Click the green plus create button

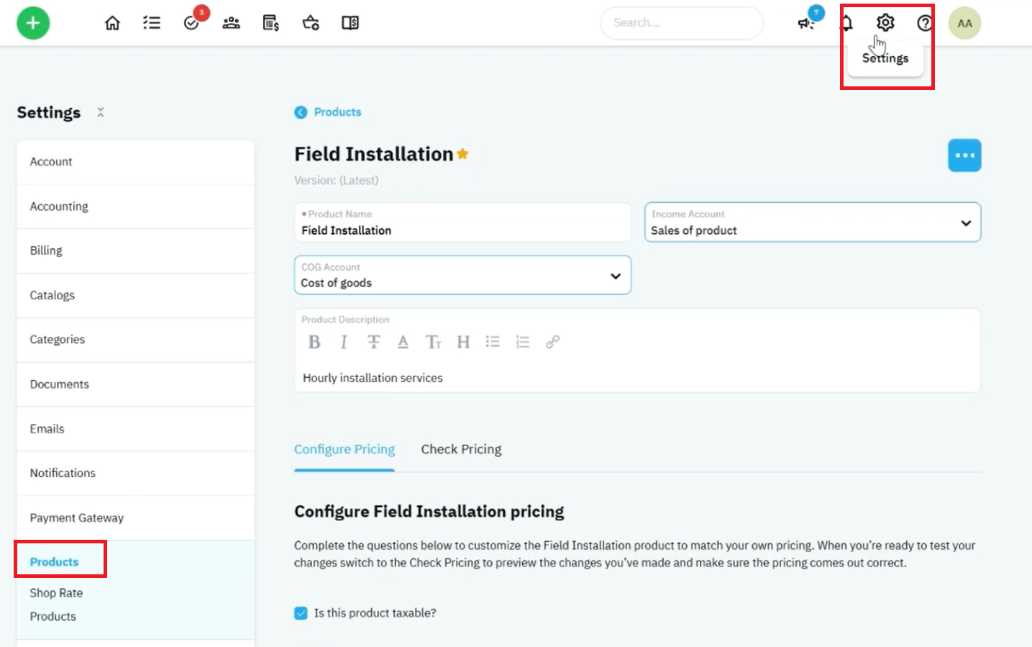click(33, 23)
